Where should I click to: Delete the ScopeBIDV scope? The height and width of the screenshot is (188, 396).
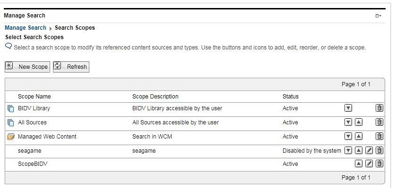[x=379, y=163]
